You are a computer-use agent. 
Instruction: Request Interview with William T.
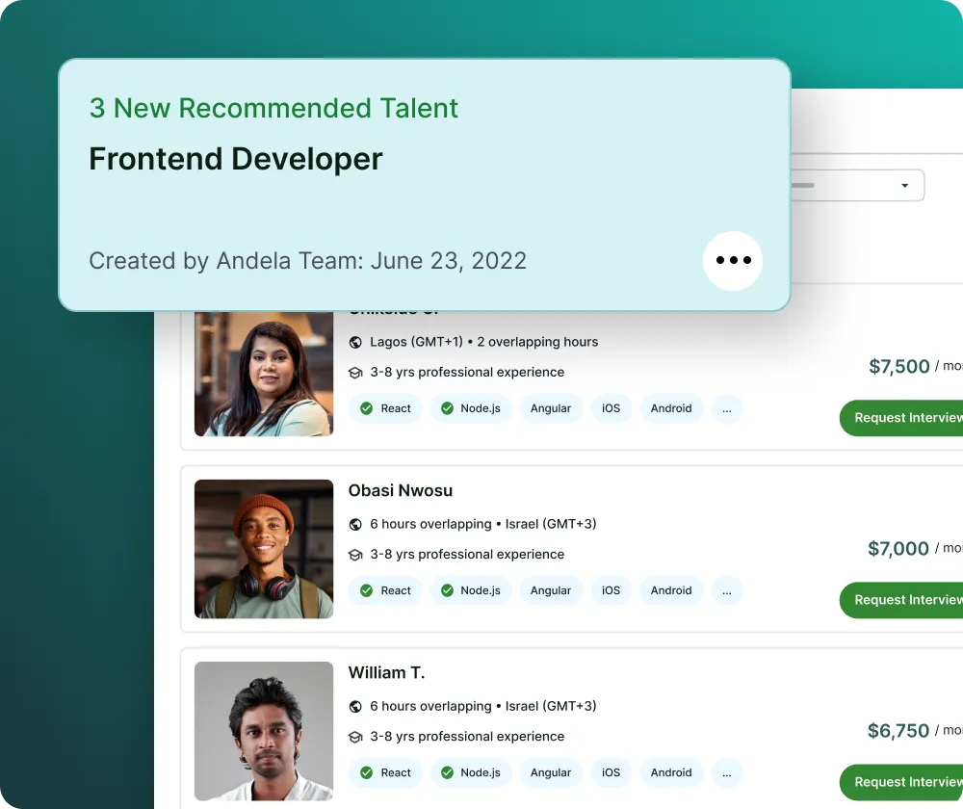point(901,782)
